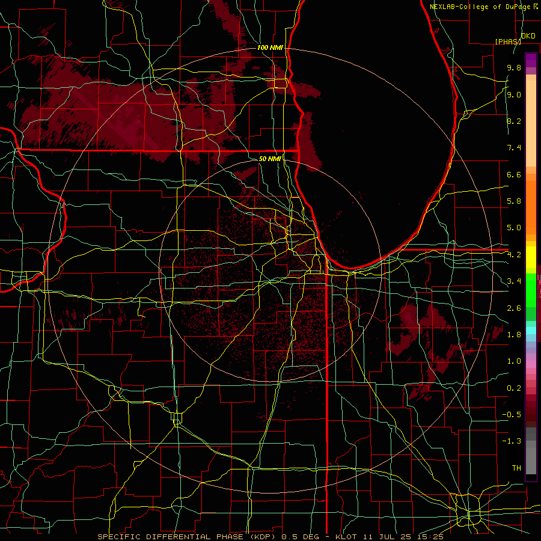Click the 6.6 scale value
Viewport: 541px width, 541px height.
pos(514,174)
